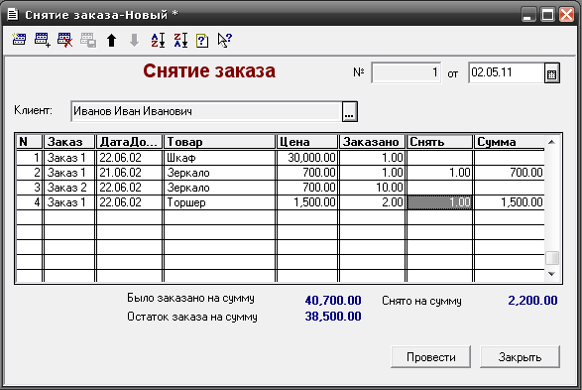Sort rows descending Z to A

click(180, 40)
